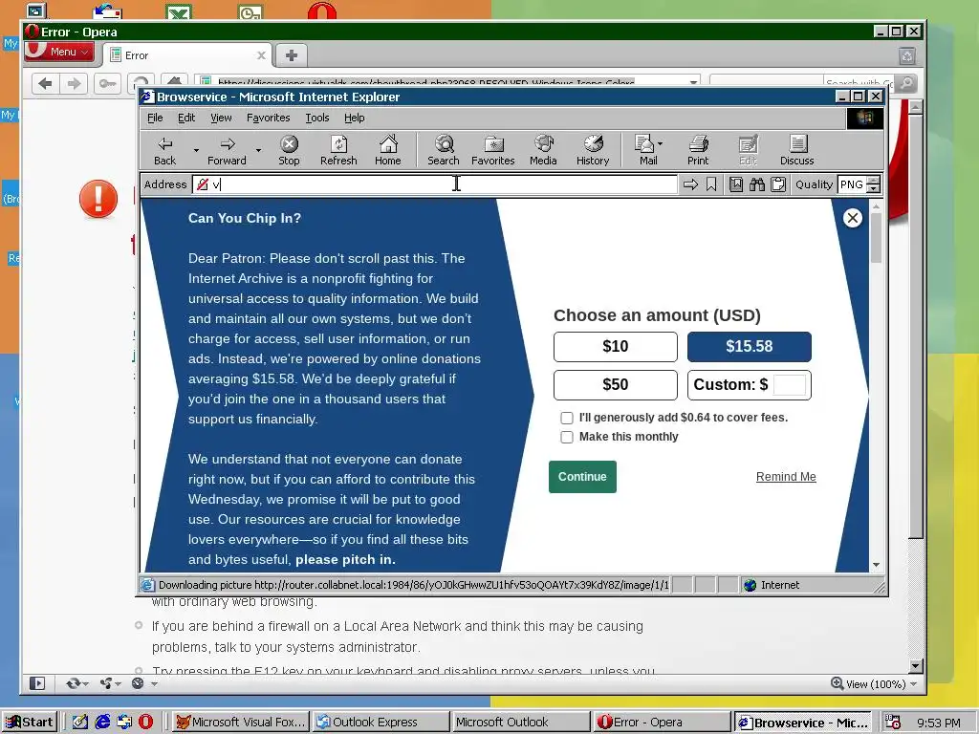Launch Internet Explorer from the quick launch bar
The image size is (979, 734).
102,723
